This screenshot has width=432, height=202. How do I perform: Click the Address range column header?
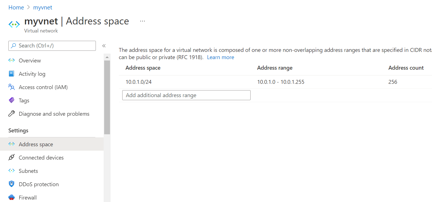click(x=275, y=68)
